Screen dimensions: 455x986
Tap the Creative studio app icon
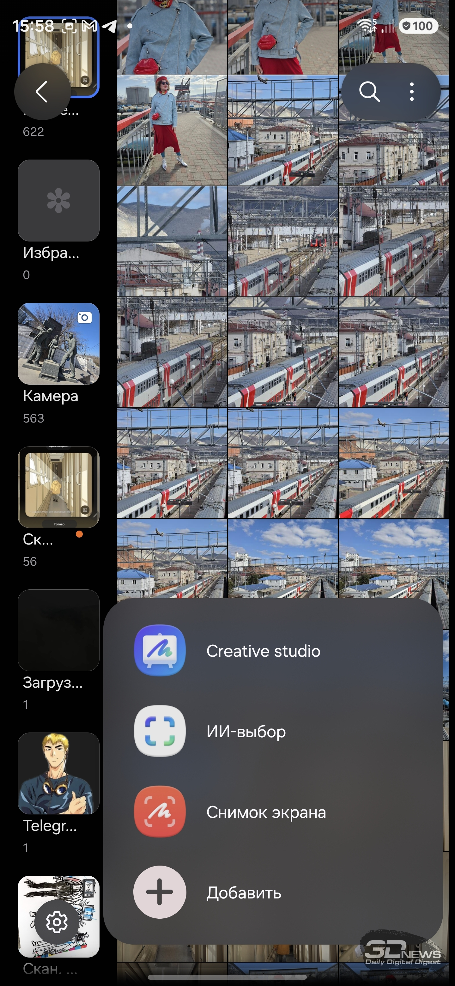pyautogui.click(x=160, y=650)
